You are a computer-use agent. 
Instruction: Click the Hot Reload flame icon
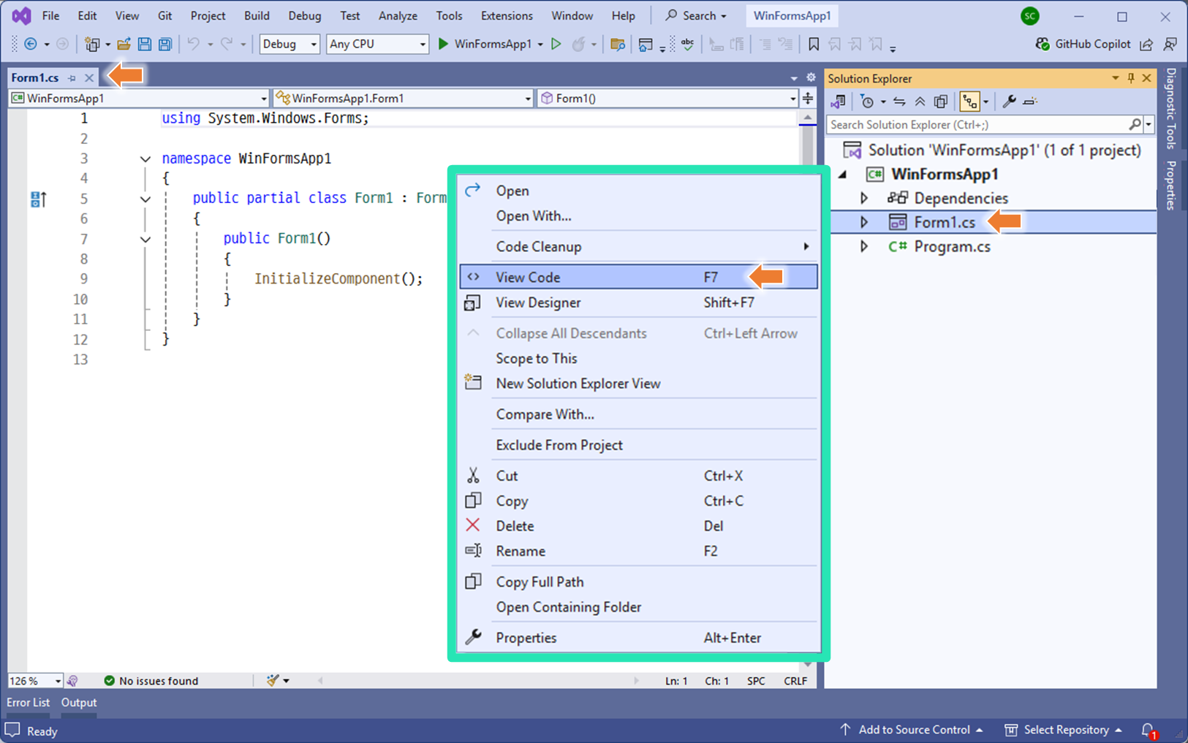578,44
